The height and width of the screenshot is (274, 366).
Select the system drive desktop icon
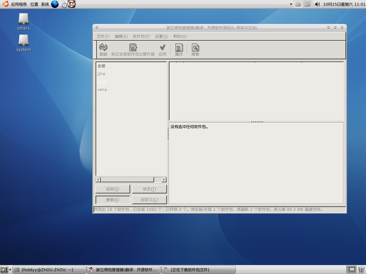(24, 43)
